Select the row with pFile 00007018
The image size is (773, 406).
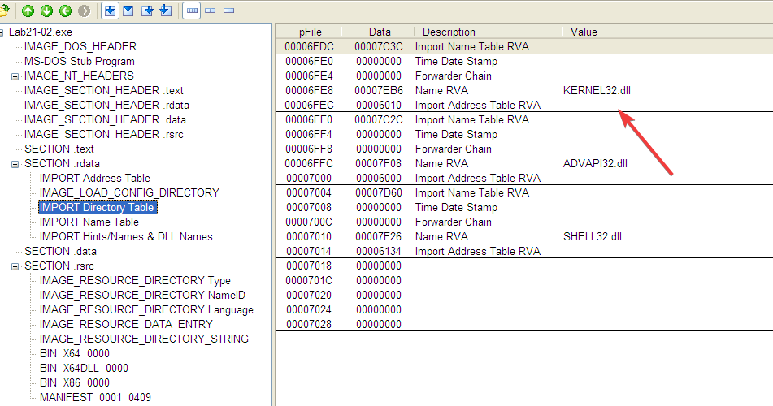point(524,266)
